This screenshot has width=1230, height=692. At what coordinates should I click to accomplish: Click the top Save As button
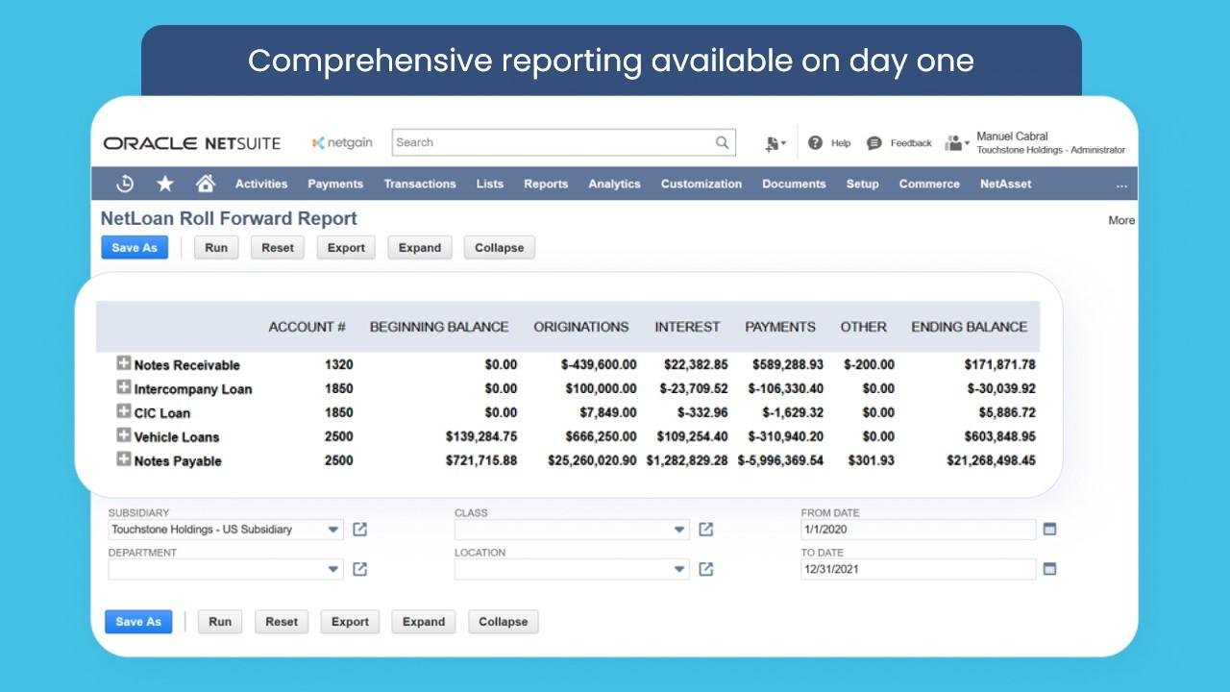click(135, 247)
